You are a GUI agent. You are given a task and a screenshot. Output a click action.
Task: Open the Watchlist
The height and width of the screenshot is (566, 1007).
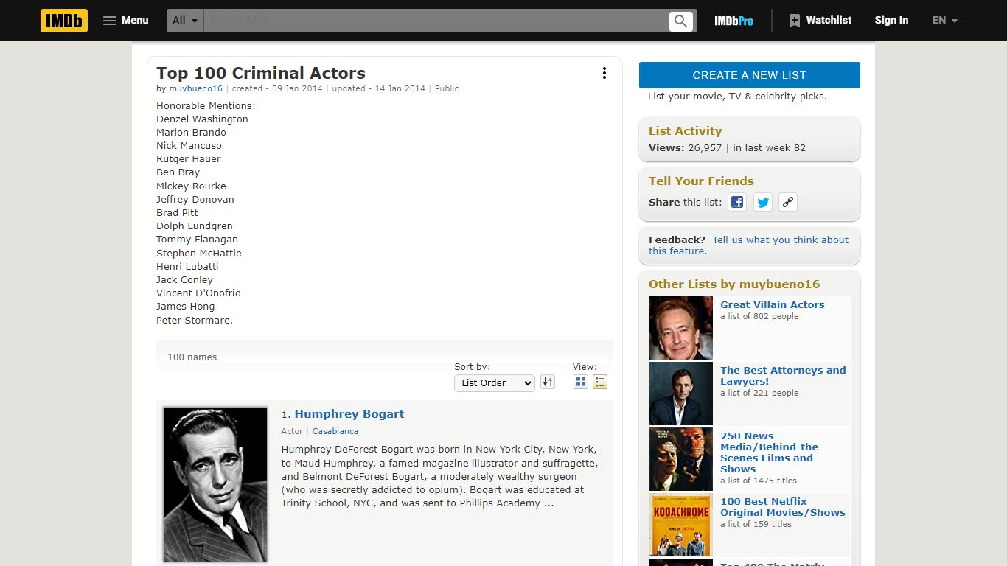tap(820, 21)
